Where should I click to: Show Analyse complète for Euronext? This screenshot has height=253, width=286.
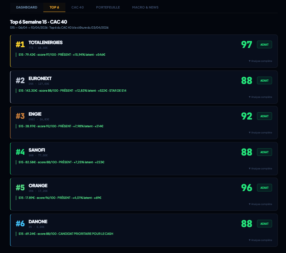coord(260,97)
